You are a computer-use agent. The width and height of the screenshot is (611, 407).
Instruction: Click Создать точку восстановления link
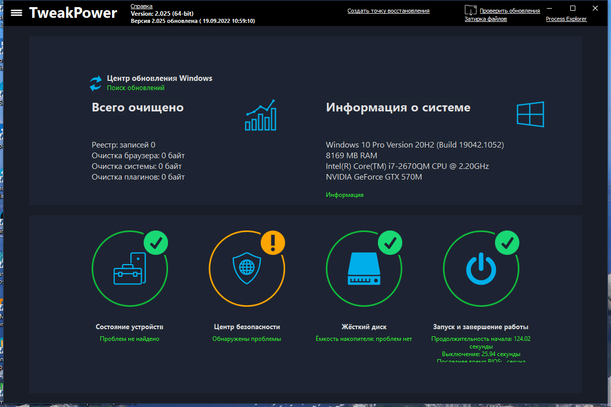click(388, 11)
